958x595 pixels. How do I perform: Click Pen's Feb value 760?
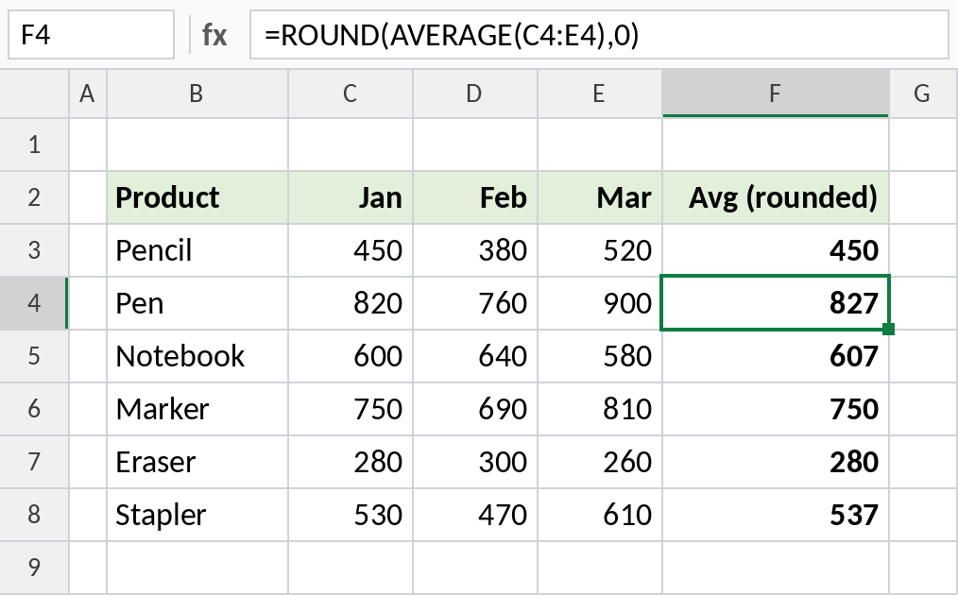point(474,303)
